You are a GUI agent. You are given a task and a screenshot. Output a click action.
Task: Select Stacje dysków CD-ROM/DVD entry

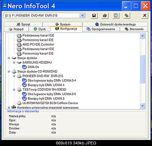pos(37,71)
